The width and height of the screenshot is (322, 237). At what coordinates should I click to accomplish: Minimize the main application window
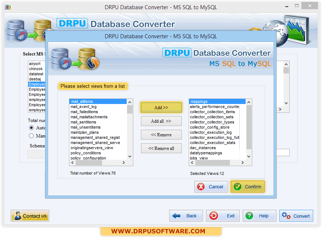[287, 6]
